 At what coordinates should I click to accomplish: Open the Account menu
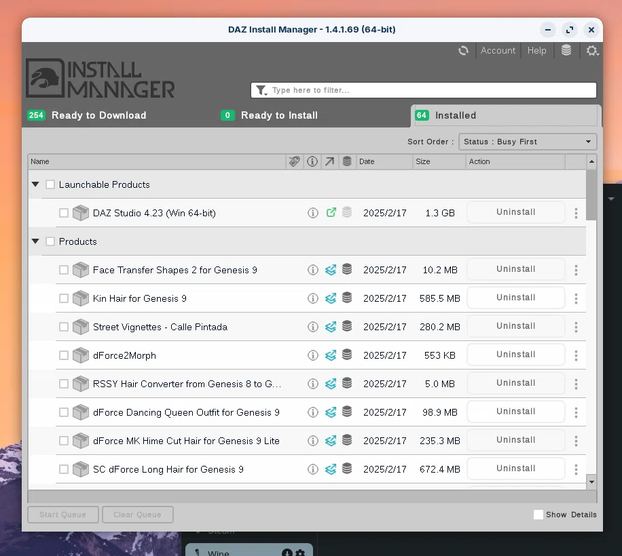click(x=498, y=51)
